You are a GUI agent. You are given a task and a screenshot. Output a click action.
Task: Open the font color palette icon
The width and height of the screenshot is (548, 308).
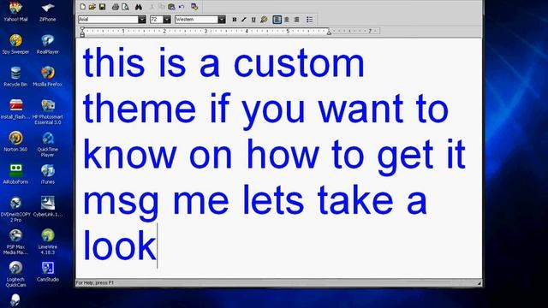click(264, 20)
